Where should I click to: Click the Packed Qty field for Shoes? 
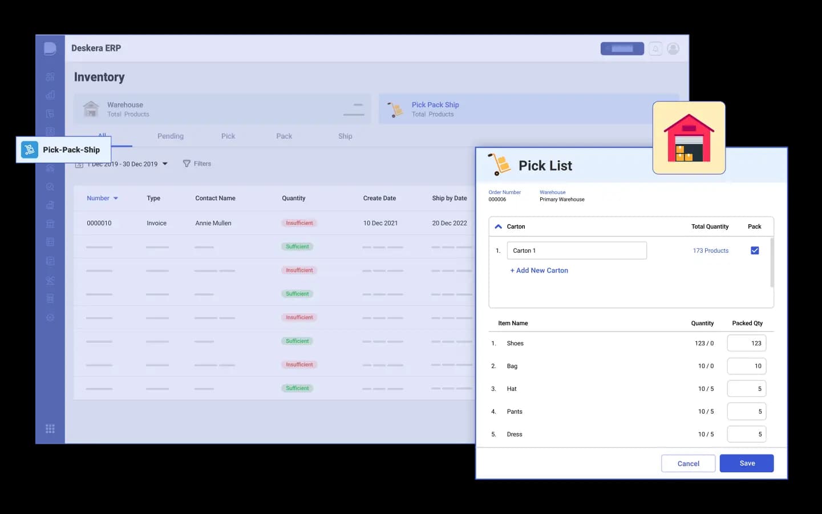pyautogui.click(x=746, y=343)
